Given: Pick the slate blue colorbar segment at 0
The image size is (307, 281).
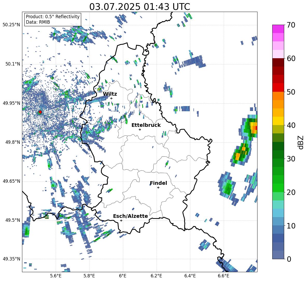Looking at the screenshot, I should tap(278, 255).
